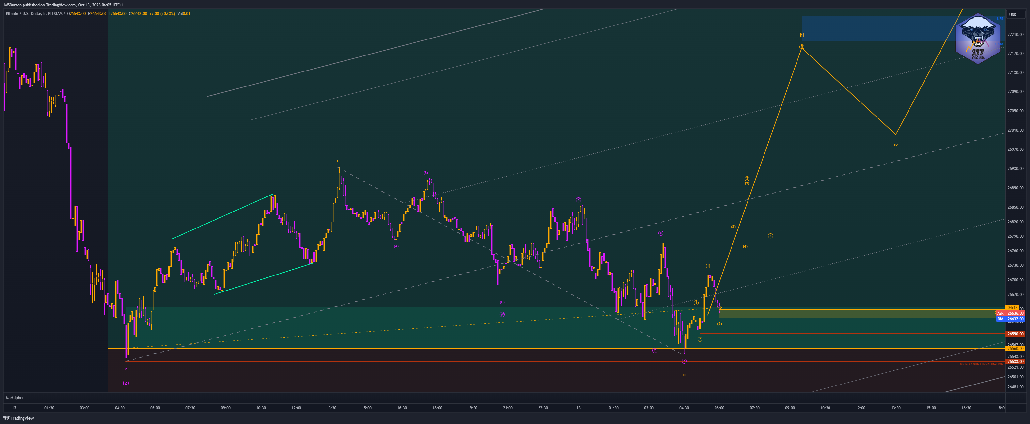Click the date '12' on the time axis
Screen dimensions: 1030x424
coord(14,408)
